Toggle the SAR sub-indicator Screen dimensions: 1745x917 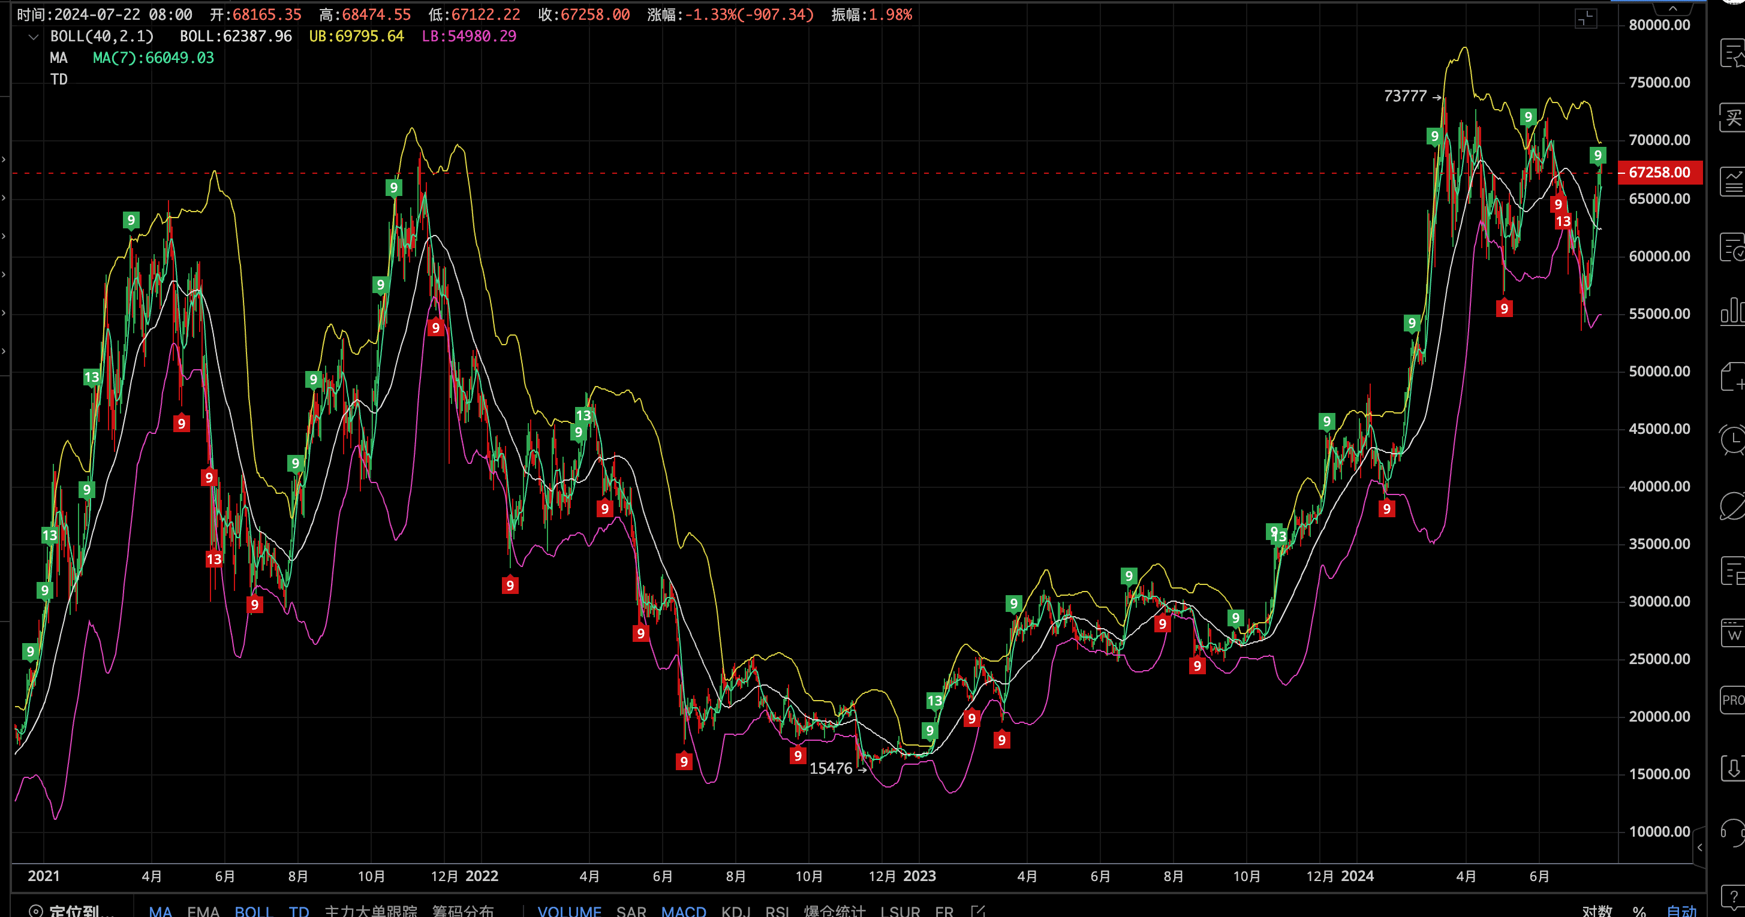[631, 911]
